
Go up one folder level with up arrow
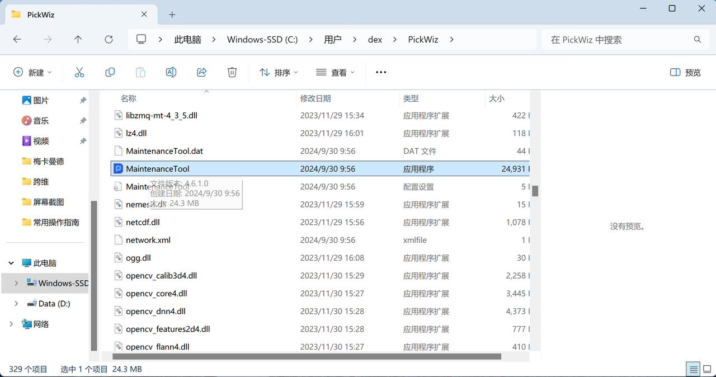pos(78,39)
